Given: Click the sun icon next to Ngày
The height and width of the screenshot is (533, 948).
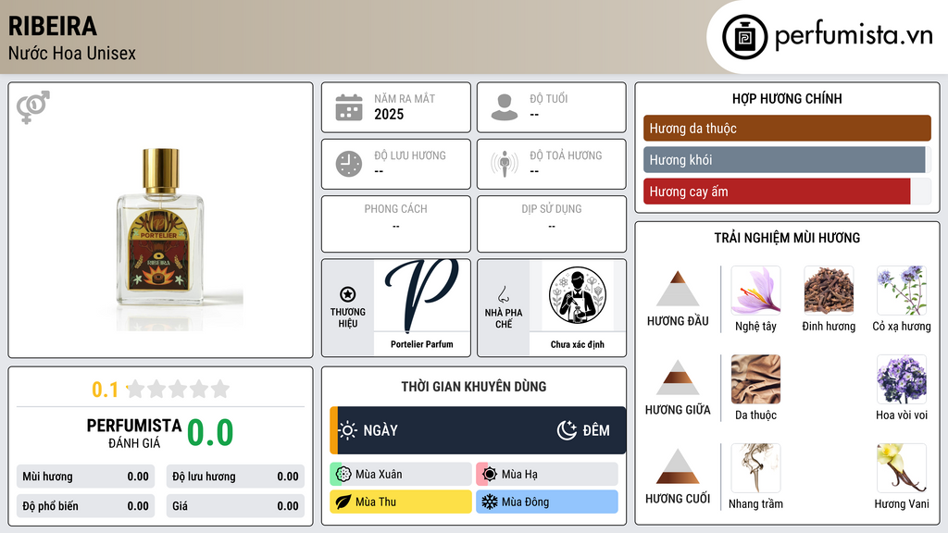Looking at the screenshot, I should click(348, 430).
